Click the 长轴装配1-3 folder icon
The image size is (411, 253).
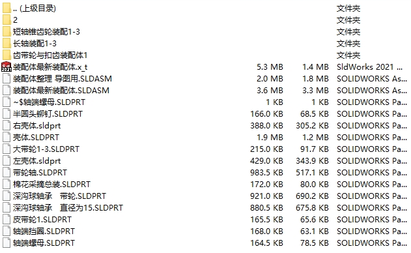click(x=7, y=43)
